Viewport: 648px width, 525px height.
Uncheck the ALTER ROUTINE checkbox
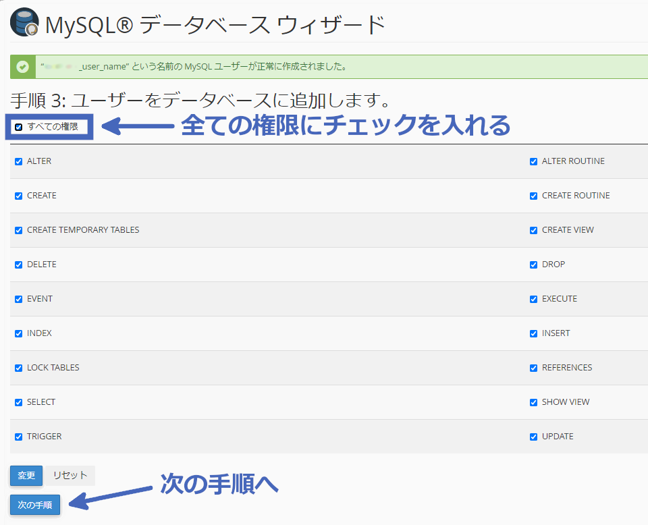click(x=533, y=161)
